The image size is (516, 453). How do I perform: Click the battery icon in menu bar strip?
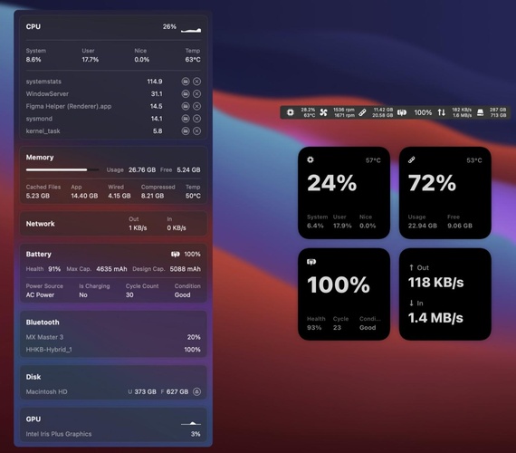(x=402, y=112)
